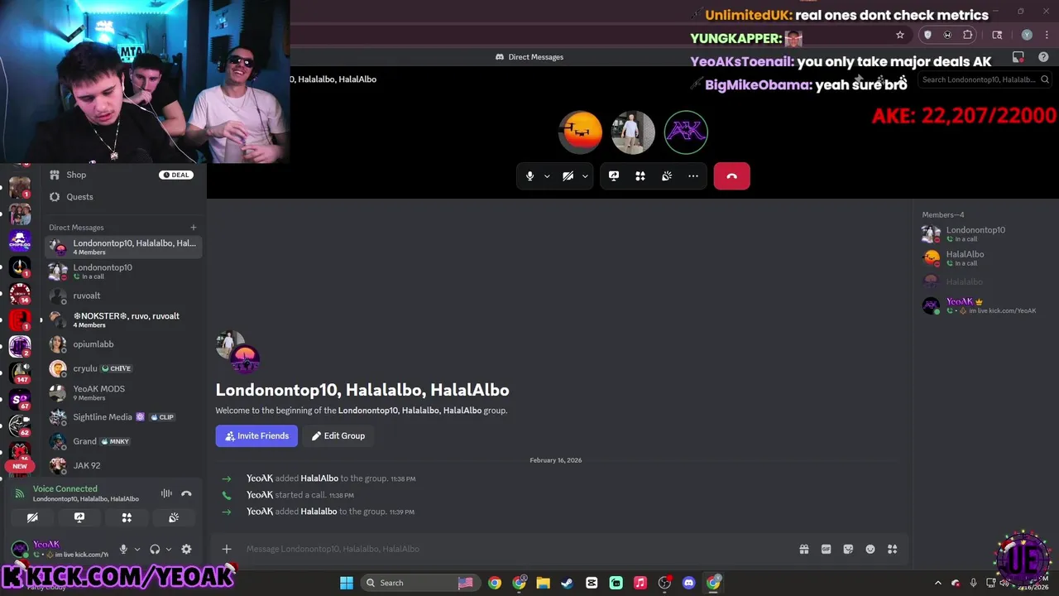Open GIF picker

click(x=826, y=549)
